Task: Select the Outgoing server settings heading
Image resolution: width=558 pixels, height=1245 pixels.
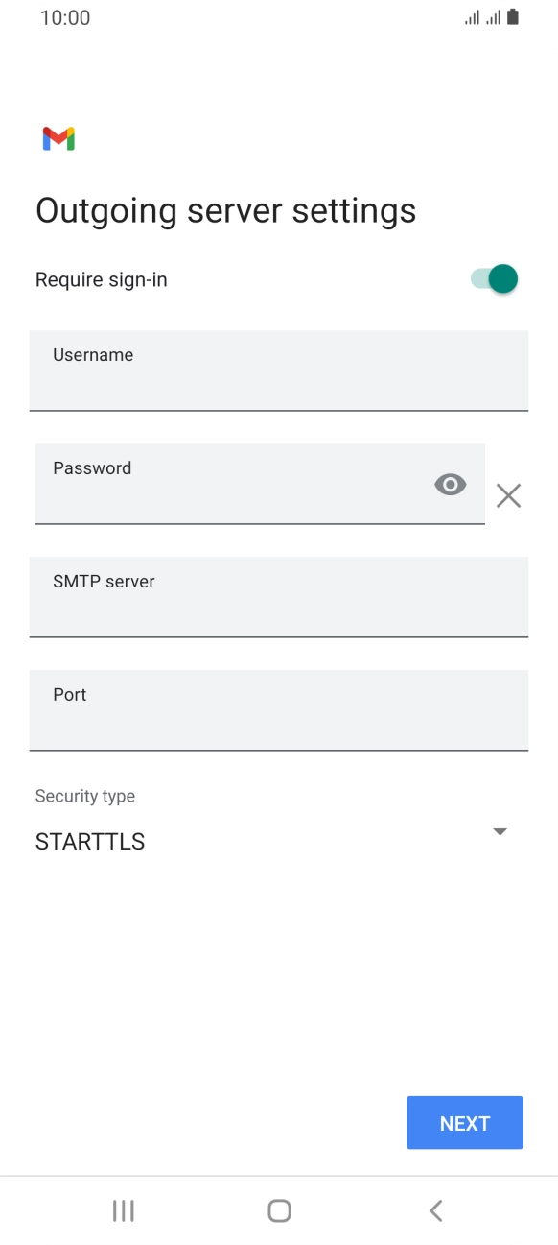Action: [x=225, y=209]
